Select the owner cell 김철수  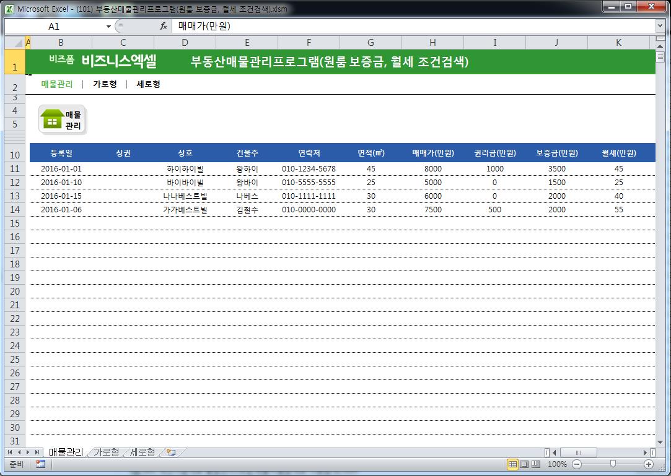click(247, 210)
